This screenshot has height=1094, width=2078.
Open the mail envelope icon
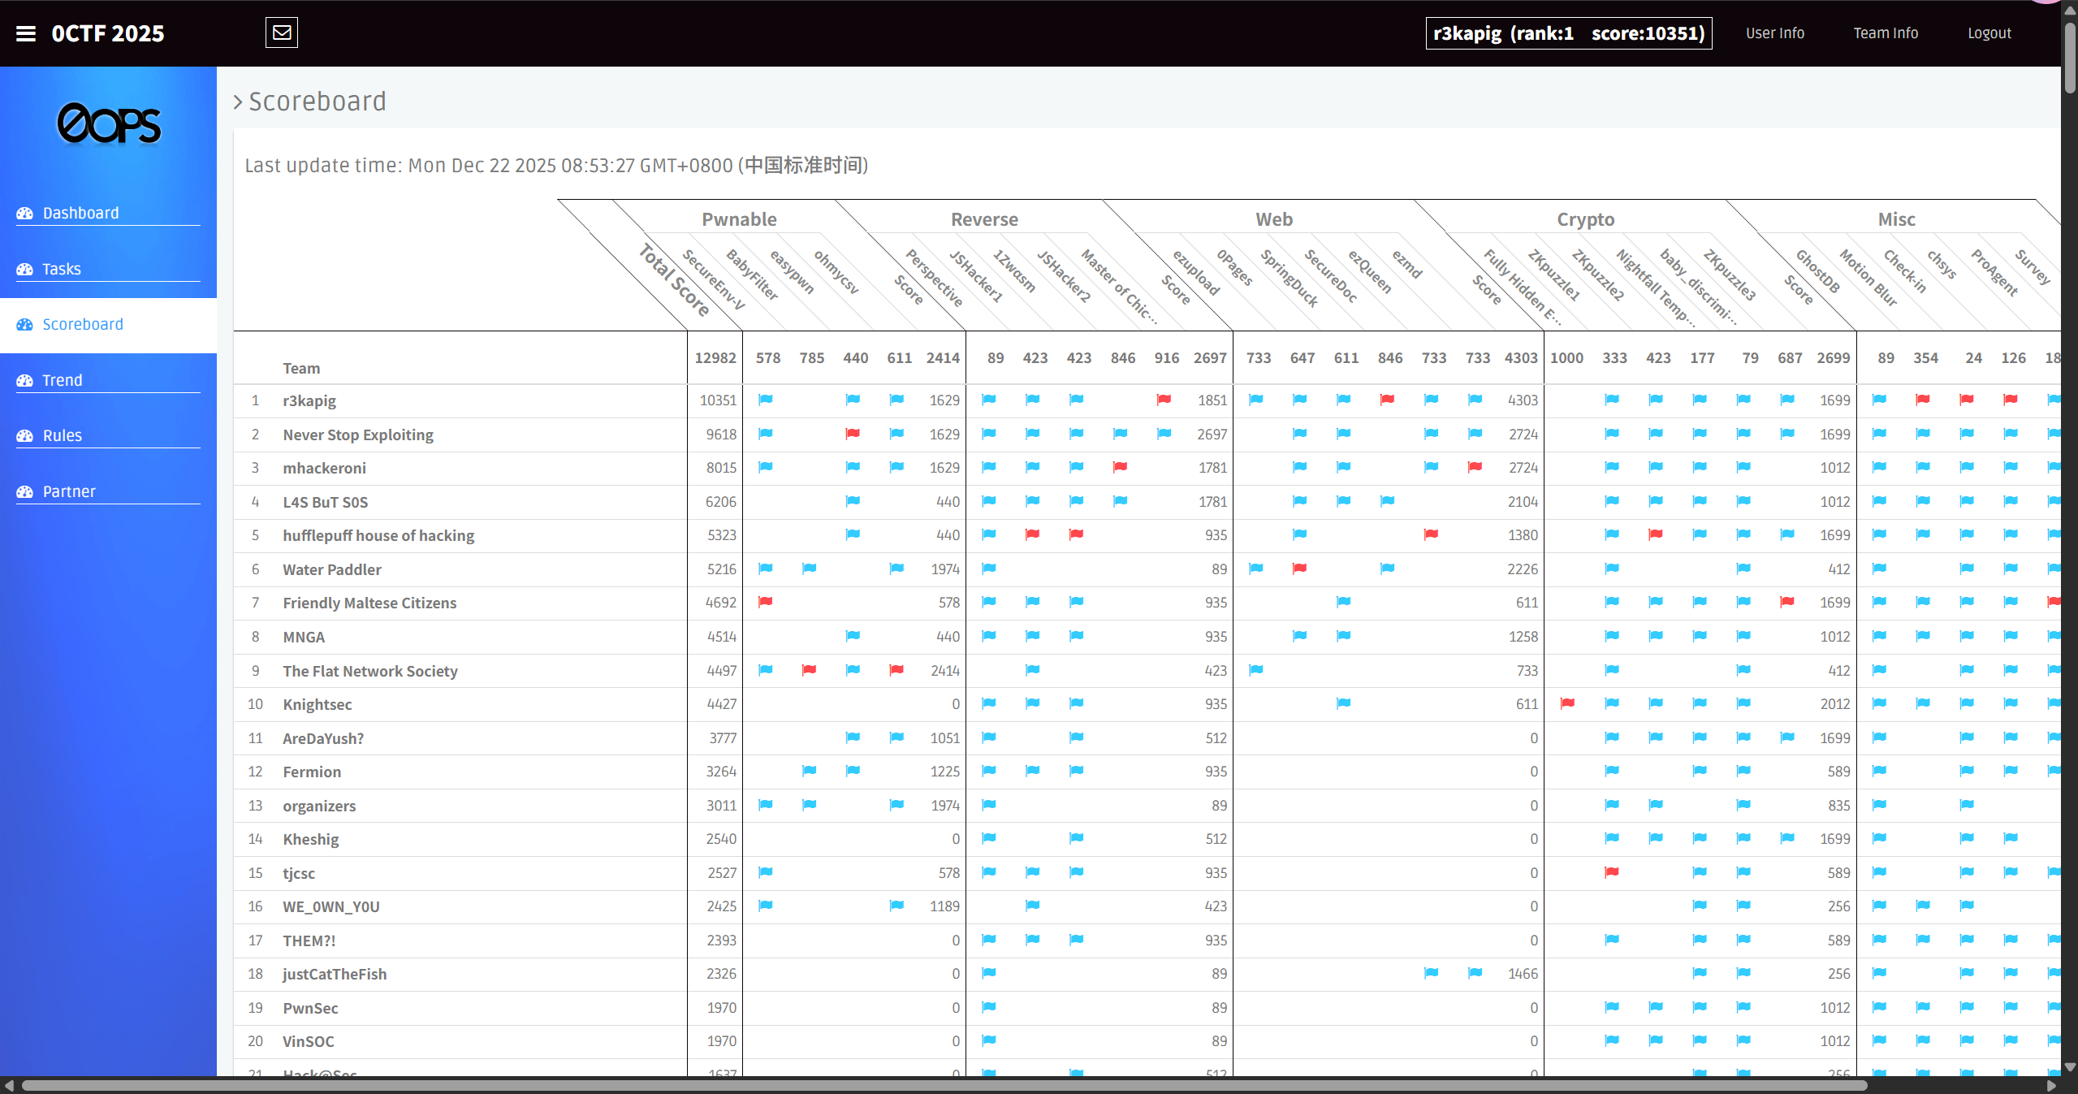[x=282, y=32]
